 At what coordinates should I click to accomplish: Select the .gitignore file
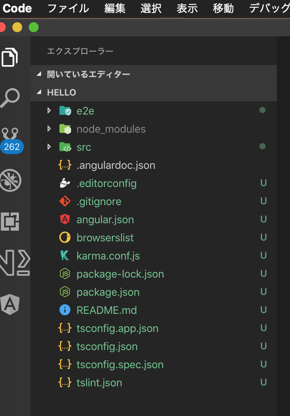pyautogui.click(x=99, y=201)
